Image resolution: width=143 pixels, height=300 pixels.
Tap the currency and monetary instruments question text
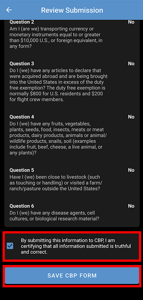pyautogui.click(x=55, y=38)
